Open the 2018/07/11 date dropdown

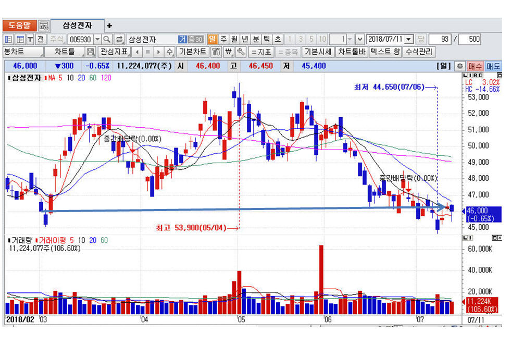pyautogui.click(x=408, y=39)
